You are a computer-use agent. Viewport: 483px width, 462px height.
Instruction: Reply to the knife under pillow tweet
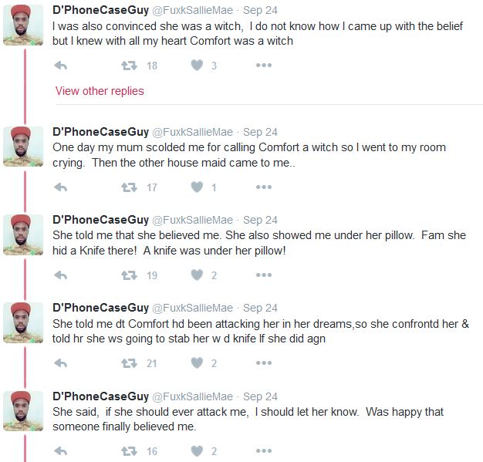point(61,275)
